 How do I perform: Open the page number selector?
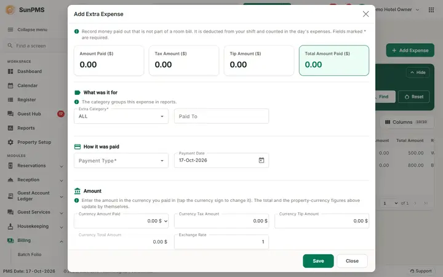[x=391, y=203]
